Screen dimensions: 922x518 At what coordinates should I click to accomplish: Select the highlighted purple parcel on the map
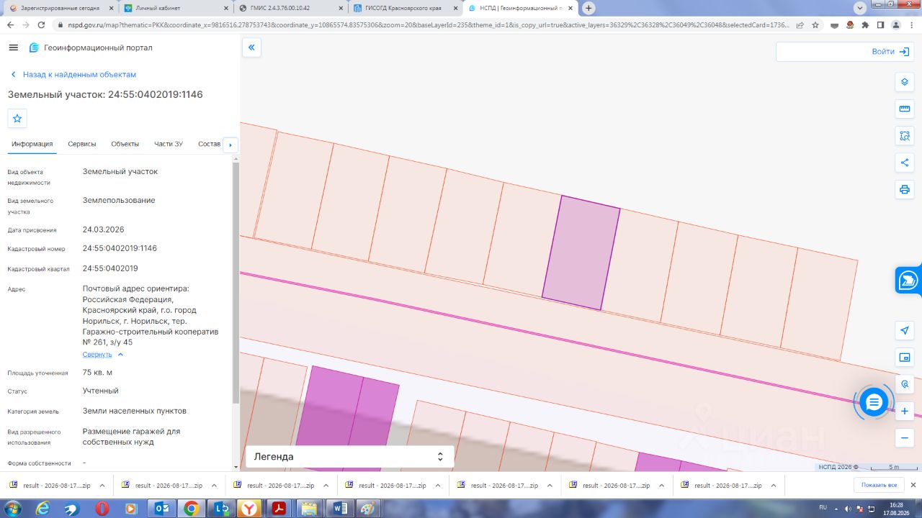point(581,253)
